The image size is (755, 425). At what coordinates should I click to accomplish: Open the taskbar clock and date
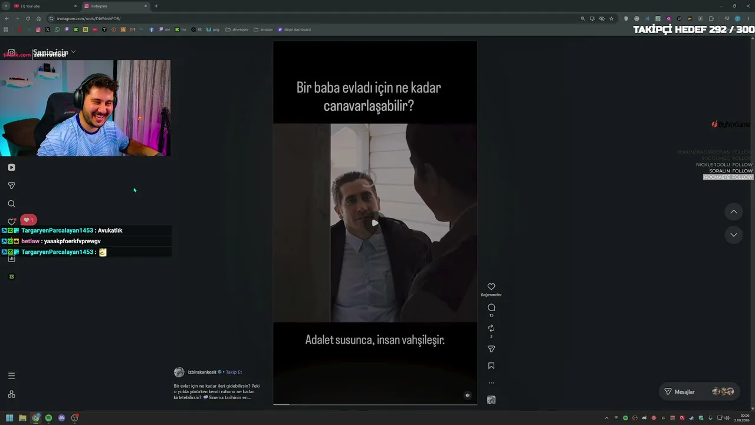[740, 418]
